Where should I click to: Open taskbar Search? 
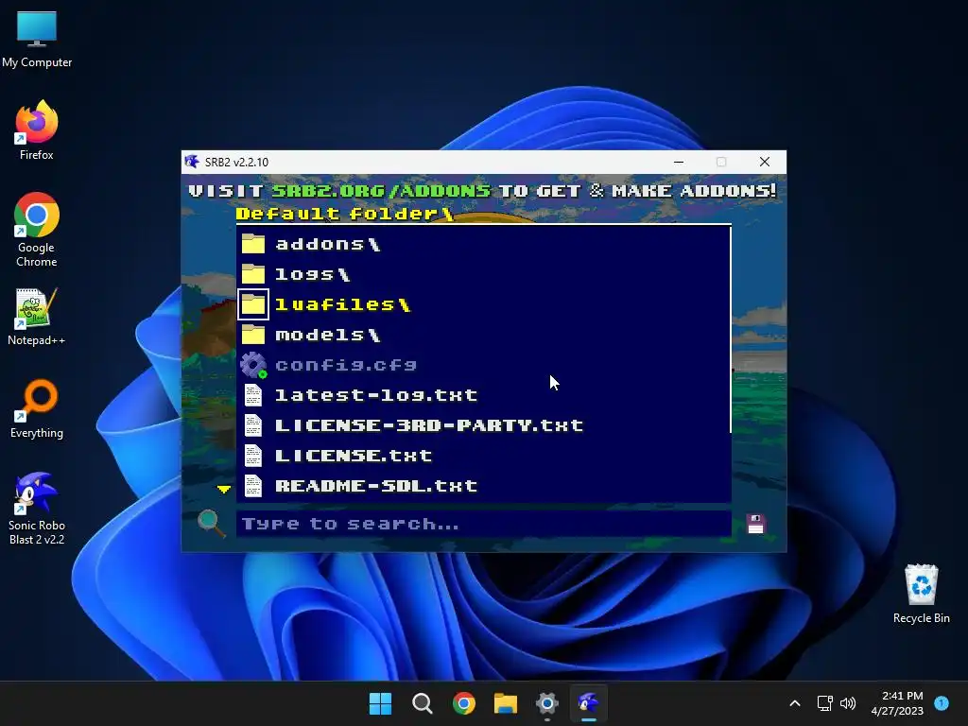(x=423, y=703)
